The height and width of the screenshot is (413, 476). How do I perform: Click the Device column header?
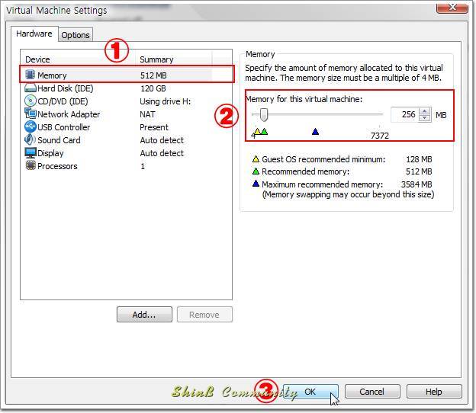(x=79, y=59)
